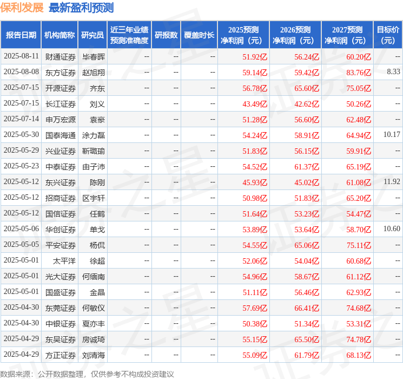Image resolution: width=403 pixels, height=379 pixels.
Task: Select the 兴业证券 institution cell
Action: click(61, 151)
